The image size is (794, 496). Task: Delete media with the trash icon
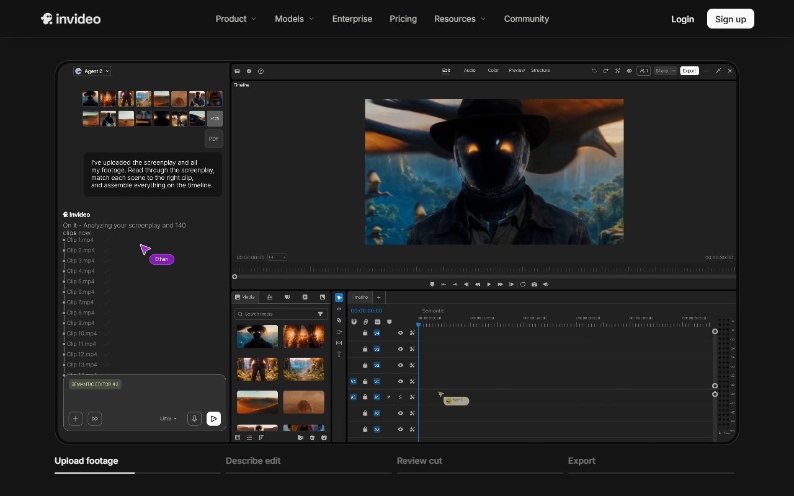312,438
